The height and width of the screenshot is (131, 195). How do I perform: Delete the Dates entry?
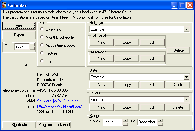178,85
